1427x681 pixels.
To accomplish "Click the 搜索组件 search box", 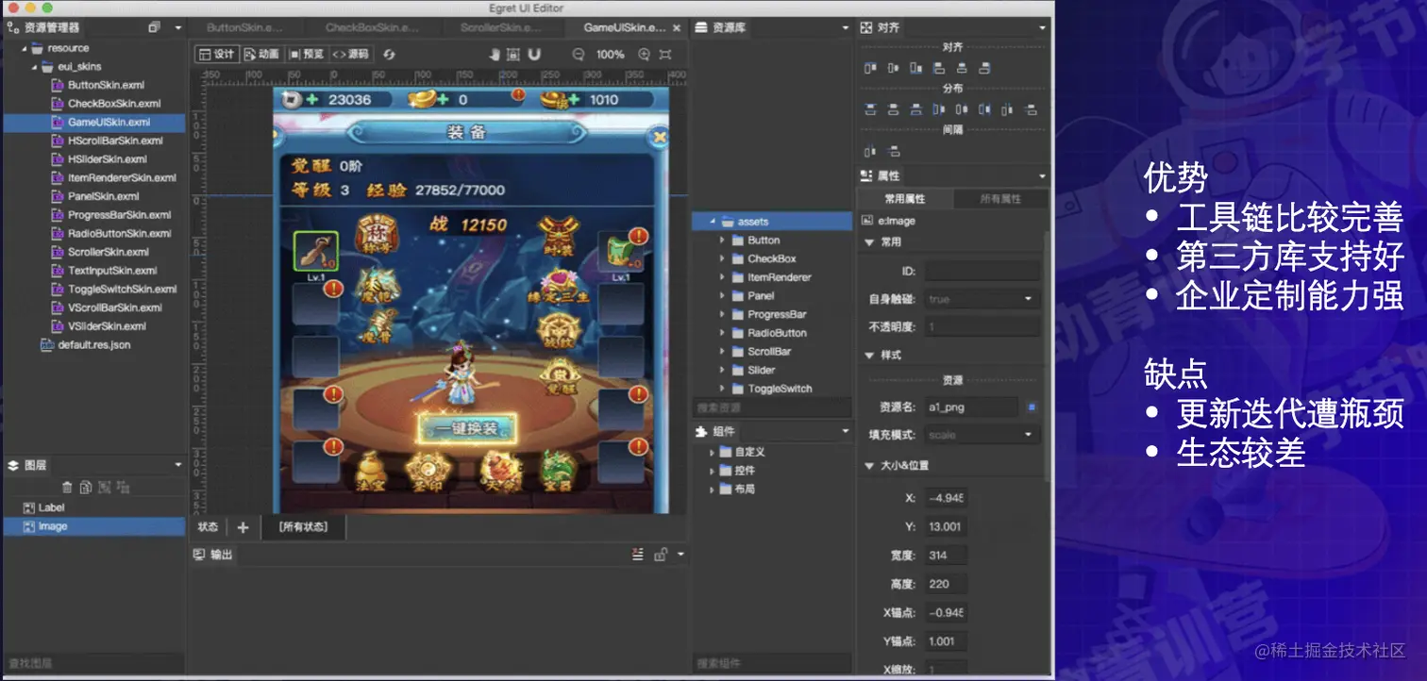I will point(772,664).
